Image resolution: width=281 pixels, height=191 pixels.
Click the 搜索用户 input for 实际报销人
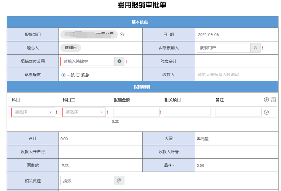(x=224, y=48)
